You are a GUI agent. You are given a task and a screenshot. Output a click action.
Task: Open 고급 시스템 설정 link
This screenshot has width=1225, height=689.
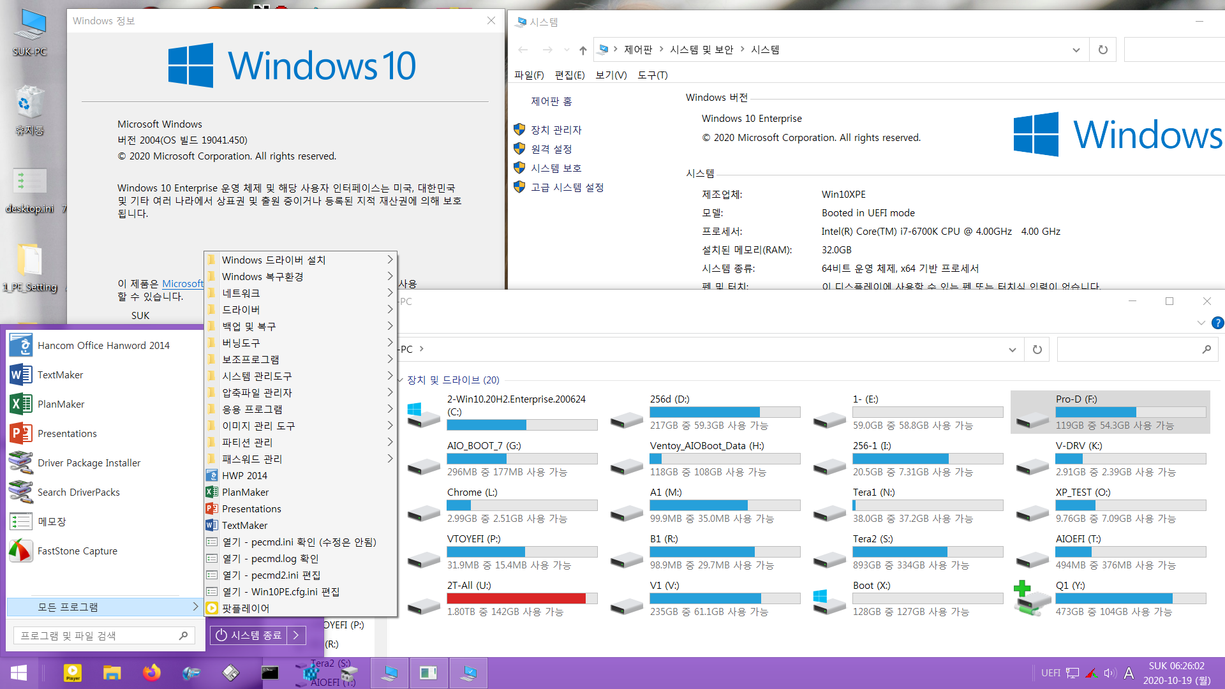pos(567,187)
